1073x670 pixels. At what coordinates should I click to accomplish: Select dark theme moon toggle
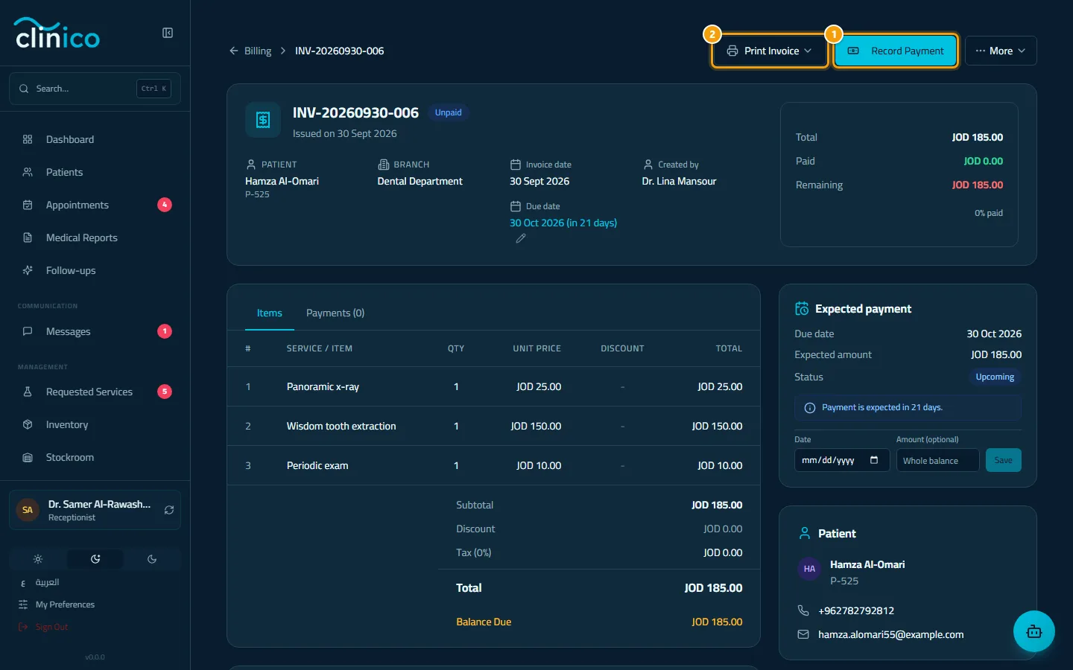coord(152,559)
